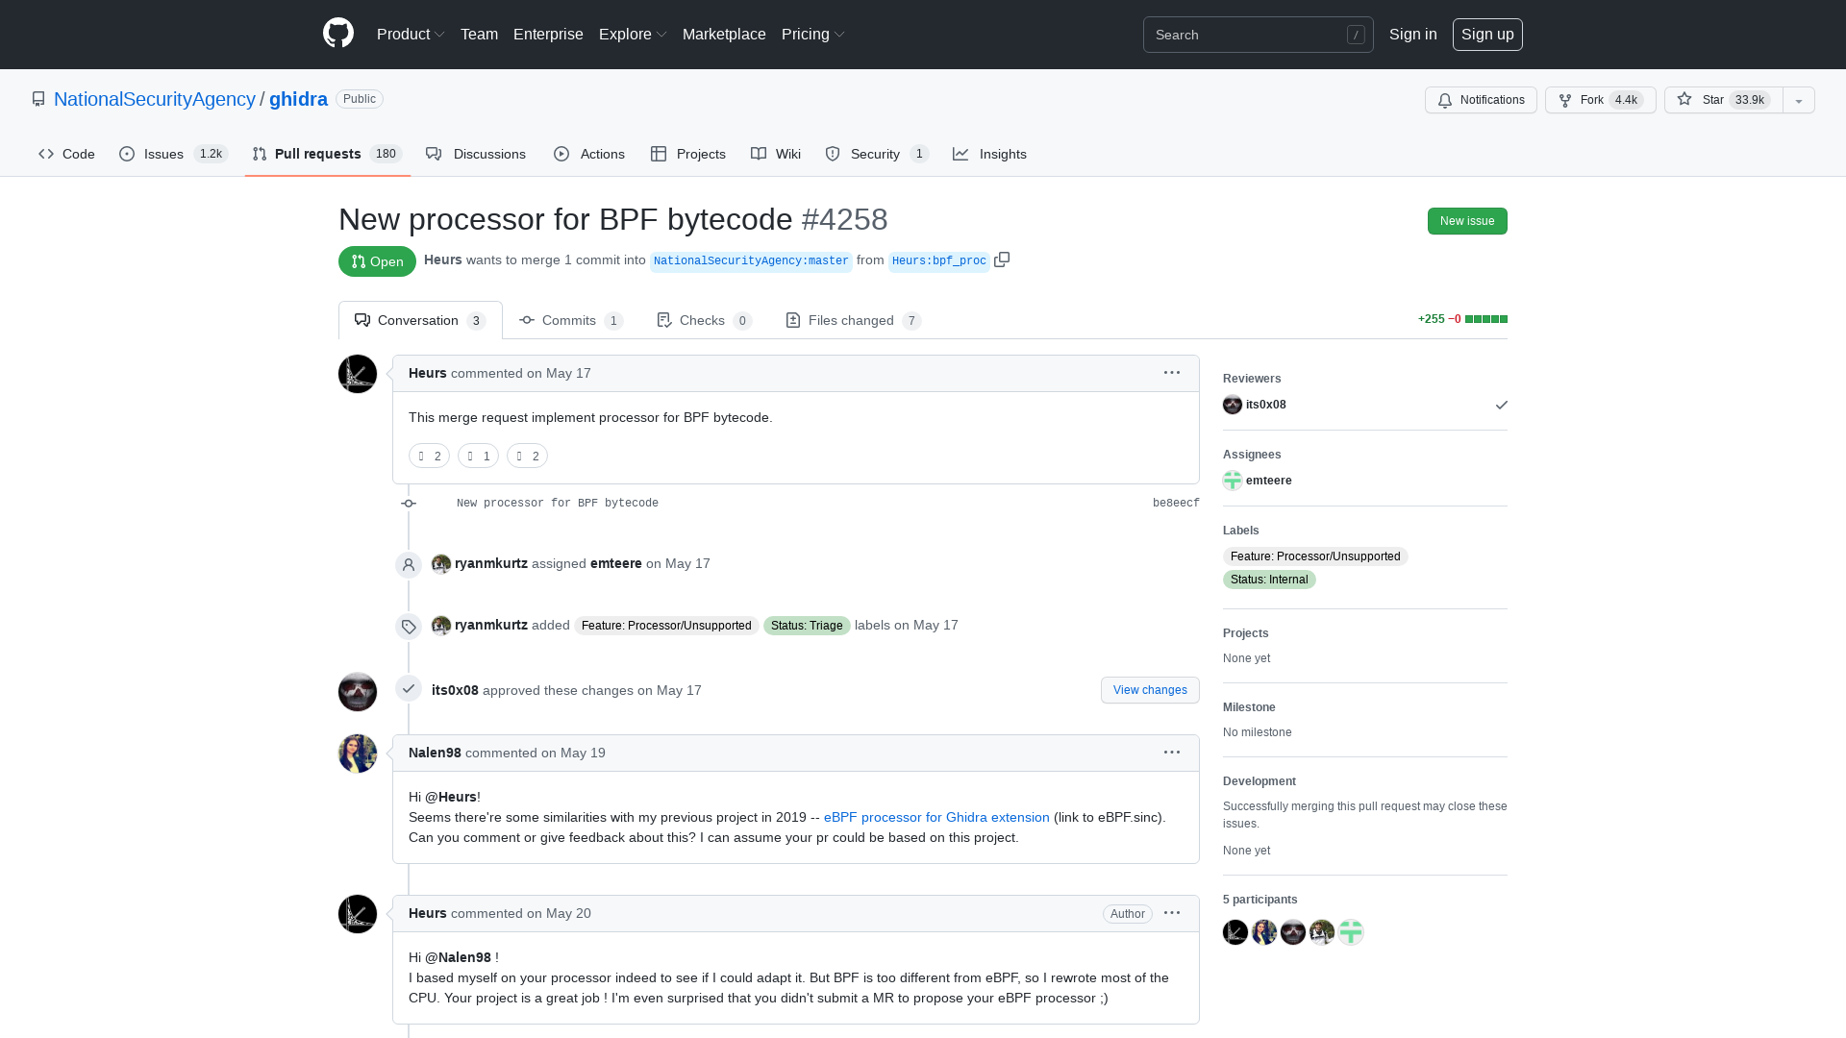Go to the Issues tab
Screen dimensions: 1846x1038
(x=173, y=154)
